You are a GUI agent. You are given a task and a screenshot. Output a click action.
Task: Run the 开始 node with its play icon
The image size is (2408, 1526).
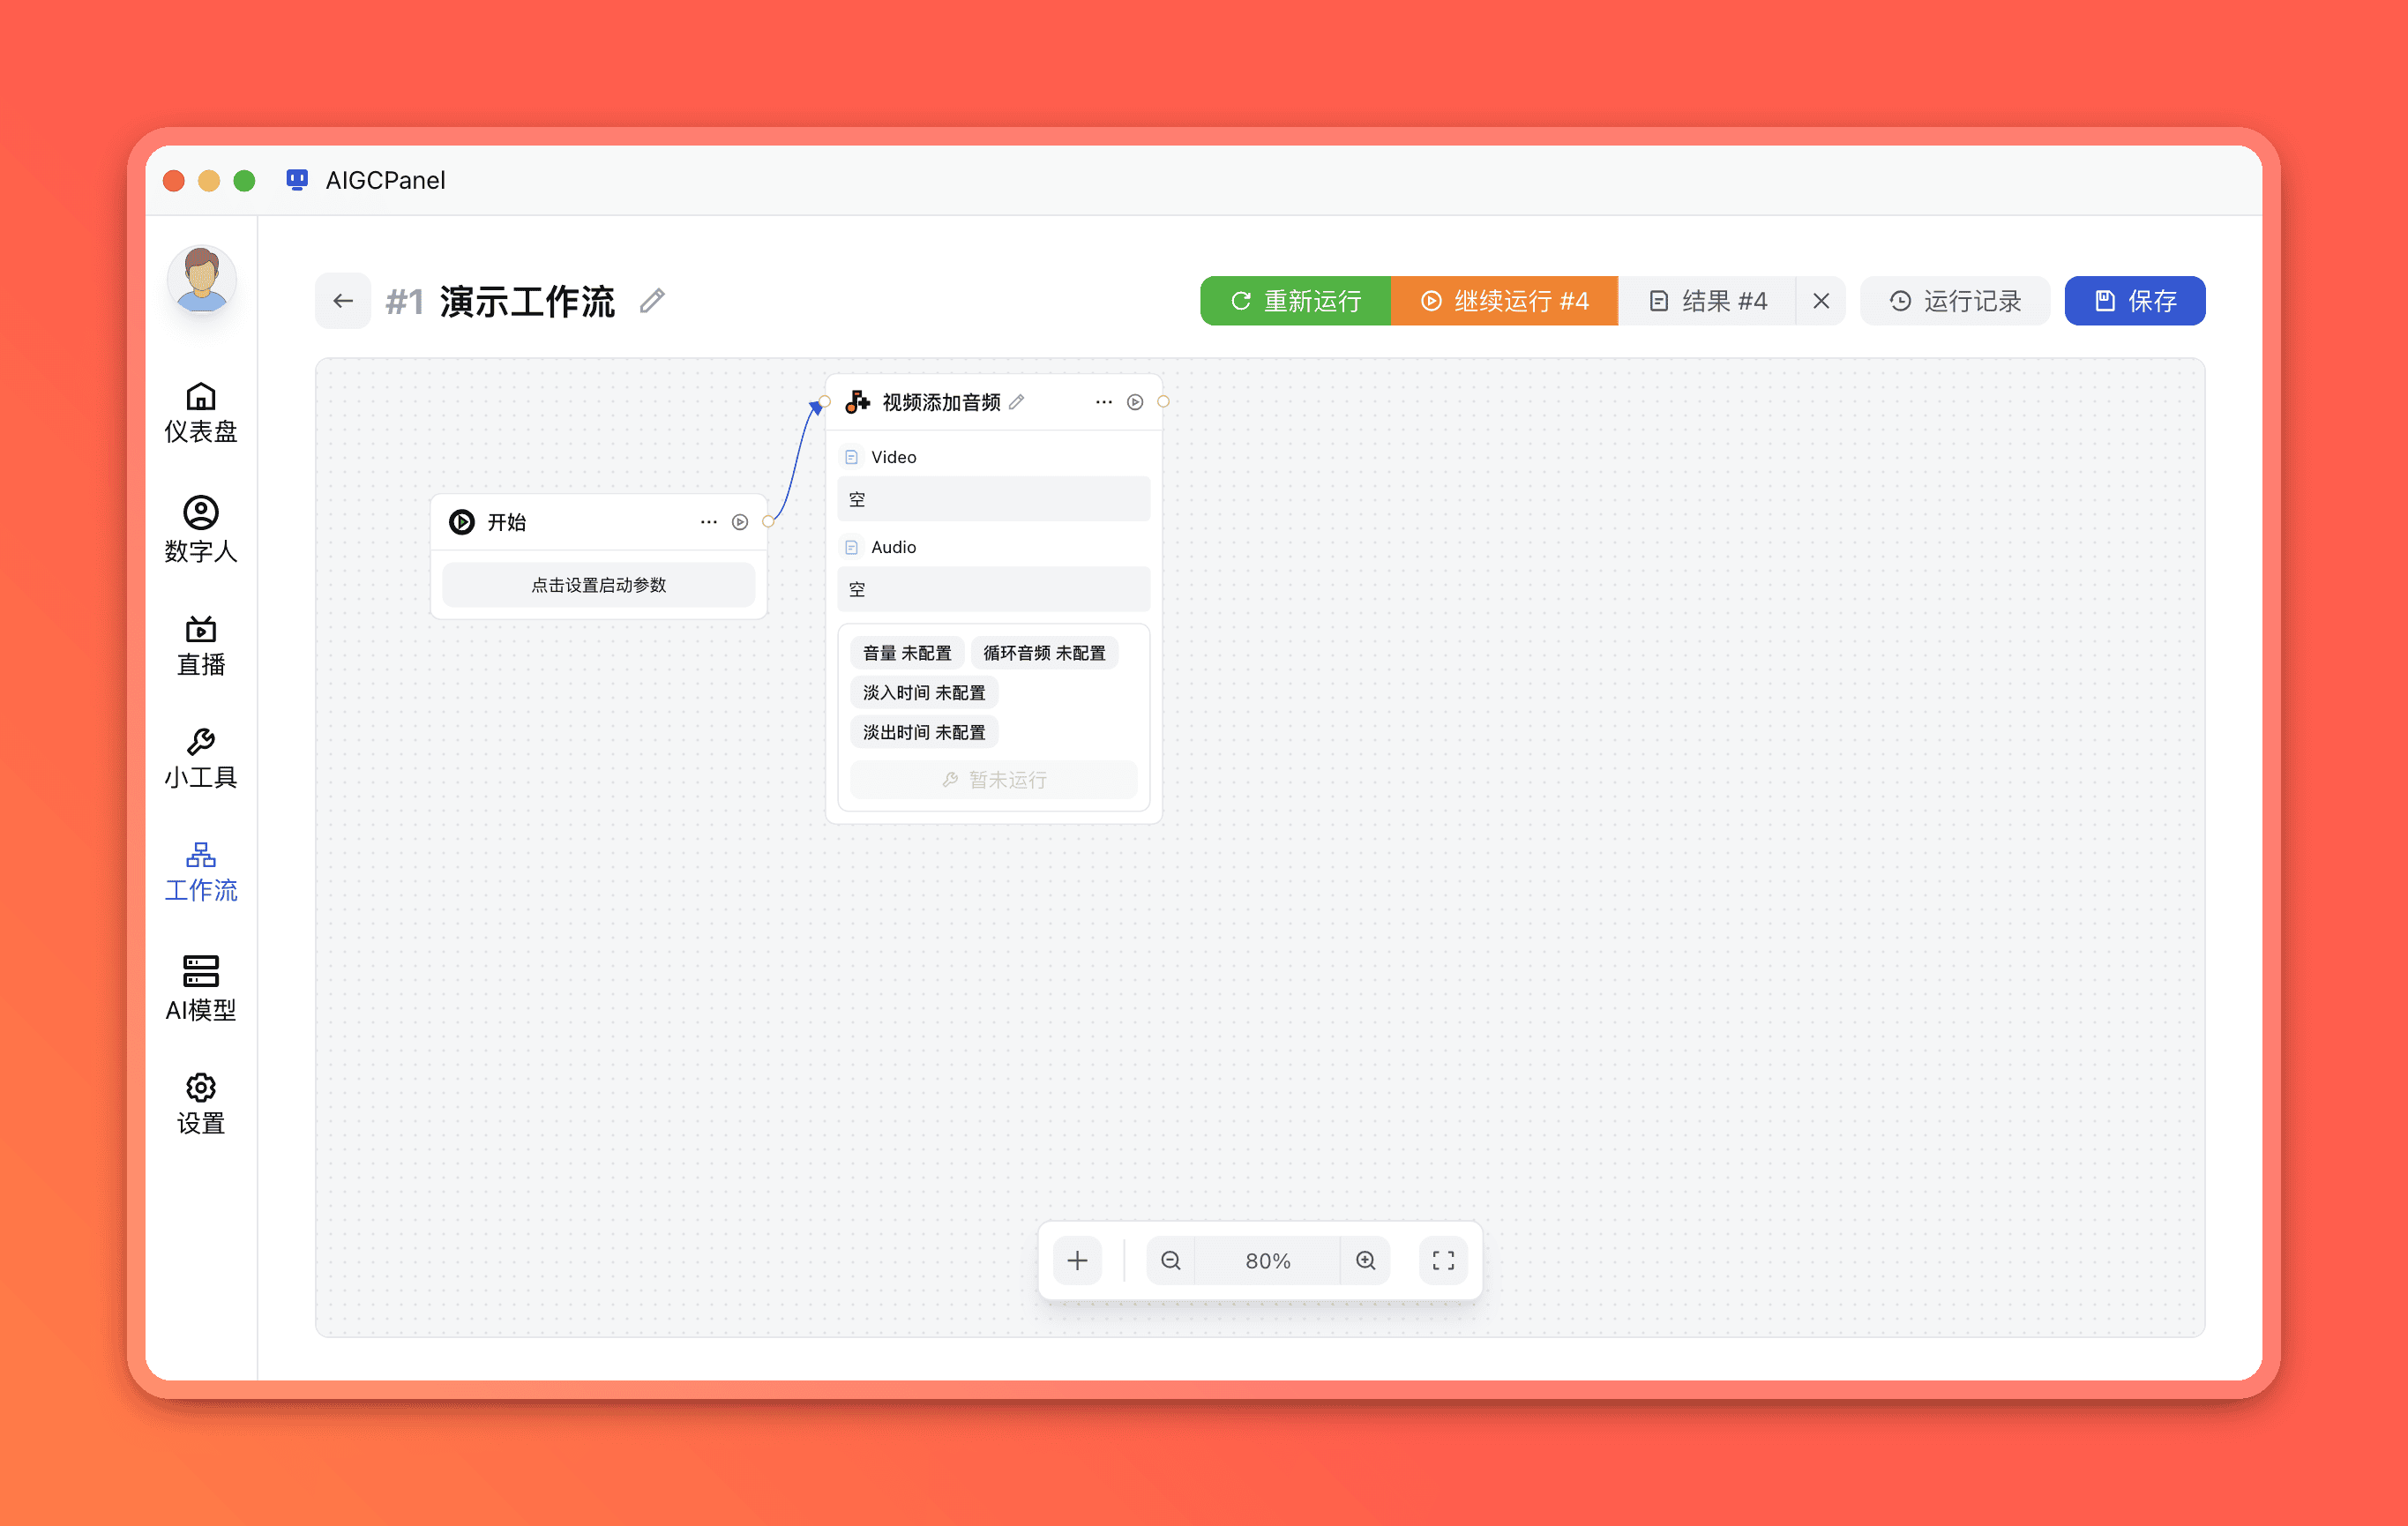[740, 522]
